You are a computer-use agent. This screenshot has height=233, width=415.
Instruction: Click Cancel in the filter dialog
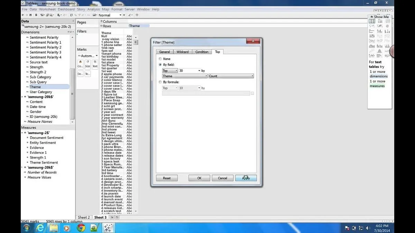click(222, 178)
